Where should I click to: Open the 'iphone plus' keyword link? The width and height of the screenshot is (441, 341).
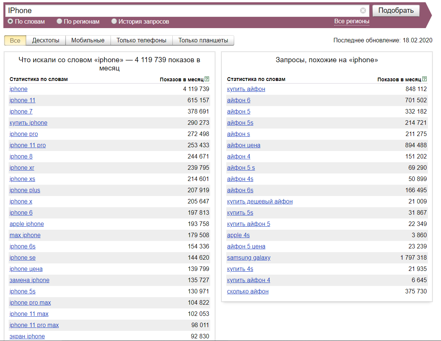(x=25, y=190)
